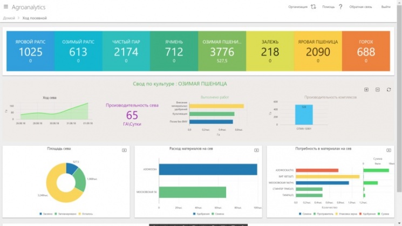This screenshot has width=402, height=226.
Task: Click the Свод по культуре heading
Action: 180,84
